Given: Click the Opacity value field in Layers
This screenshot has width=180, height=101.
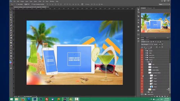Looking at the screenshot, I should [x=160, y=44].
